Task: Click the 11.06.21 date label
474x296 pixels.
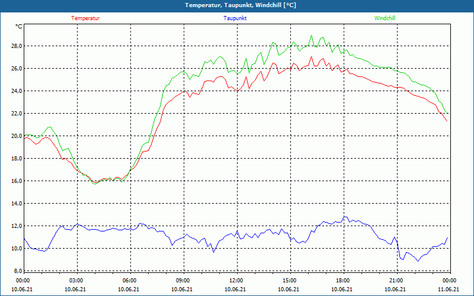Action: (449, 289)
